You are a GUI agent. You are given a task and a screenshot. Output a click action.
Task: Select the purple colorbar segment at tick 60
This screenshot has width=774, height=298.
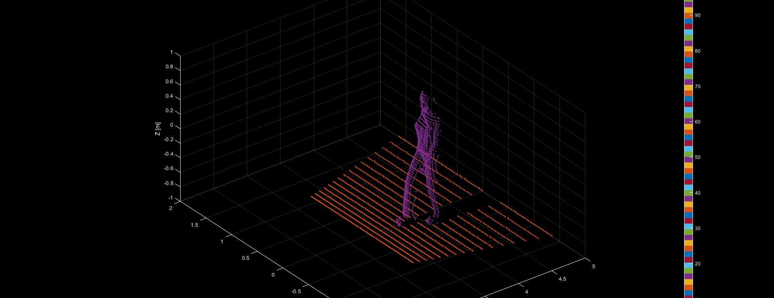pyautogui.click(x=688, y=121)
